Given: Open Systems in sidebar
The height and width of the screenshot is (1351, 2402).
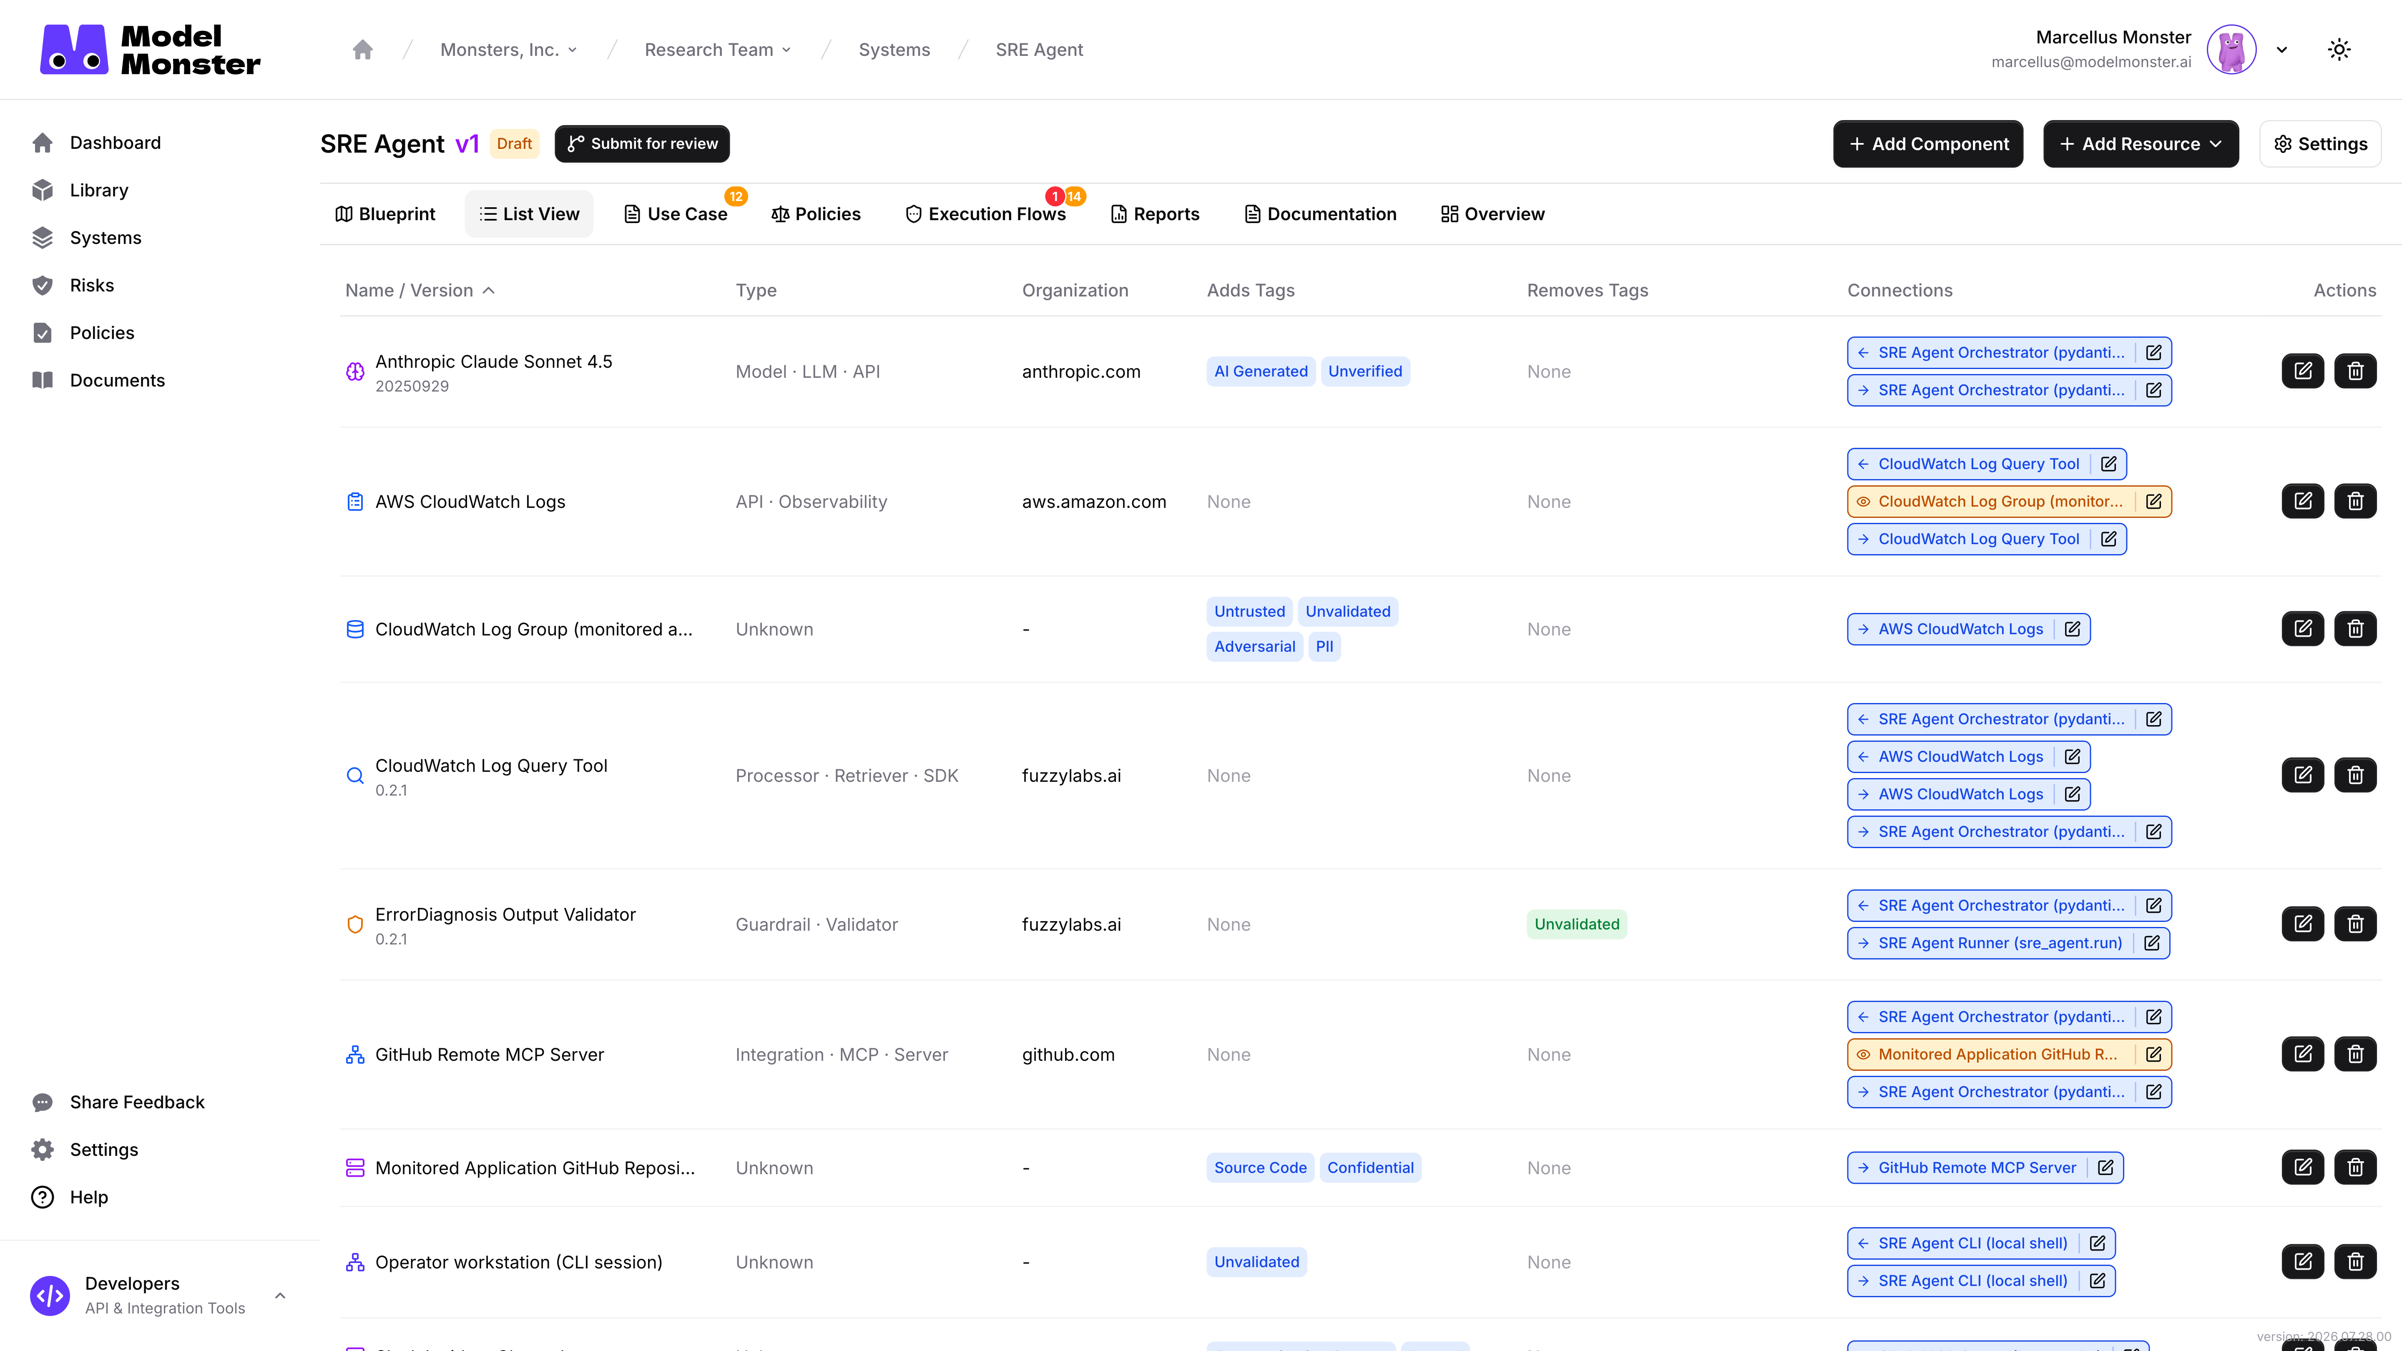Looking at the screenshot, I should [x=106, y=238].
